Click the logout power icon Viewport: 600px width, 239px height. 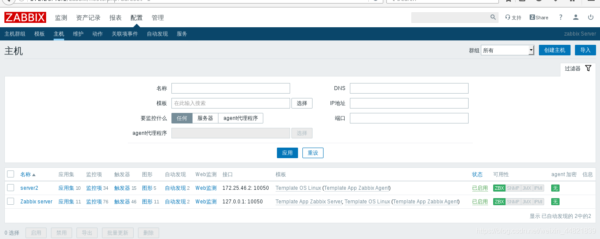tap(590, 18)
